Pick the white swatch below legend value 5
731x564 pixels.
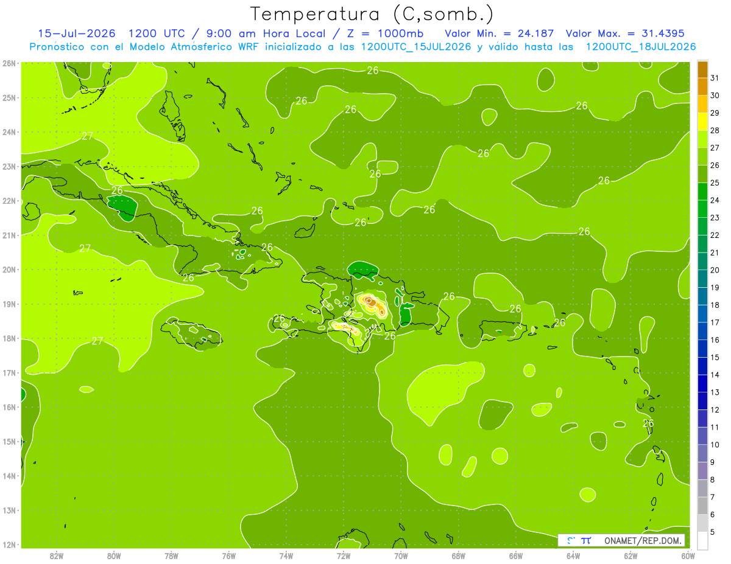click(702, 540)
